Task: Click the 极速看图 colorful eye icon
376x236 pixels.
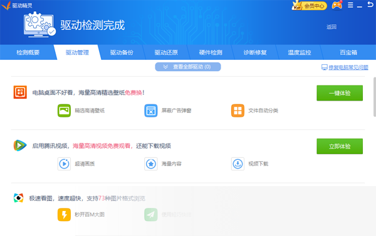Action: [x=18, y=198]
